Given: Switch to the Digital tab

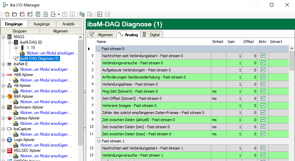Looking at the screenshot, I should pyautogui.click(x=152, y=34).
